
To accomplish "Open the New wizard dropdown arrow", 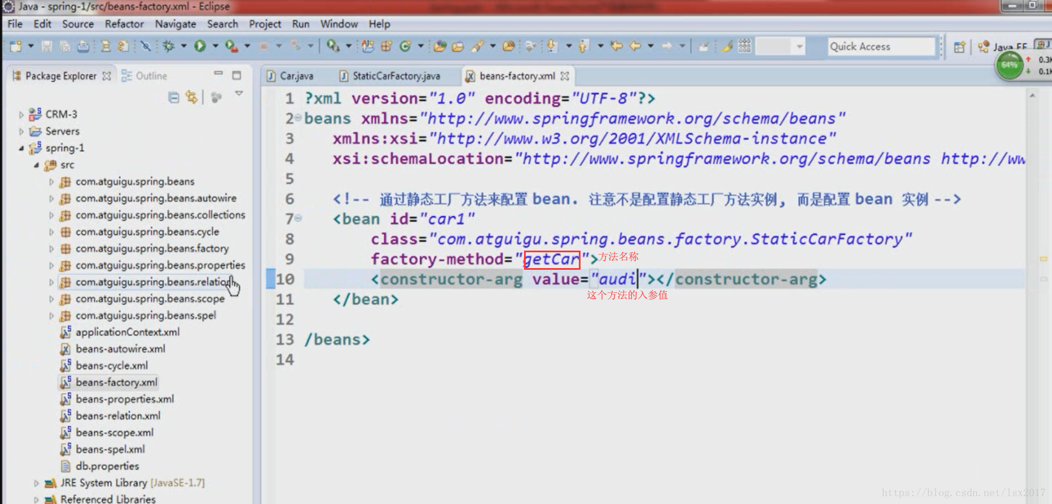I will coord(31,46).
